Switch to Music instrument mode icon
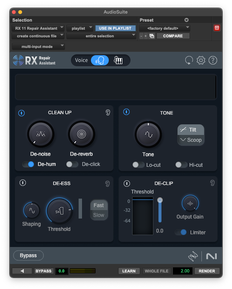The image size is (232, 289). (x=118, y=60)
